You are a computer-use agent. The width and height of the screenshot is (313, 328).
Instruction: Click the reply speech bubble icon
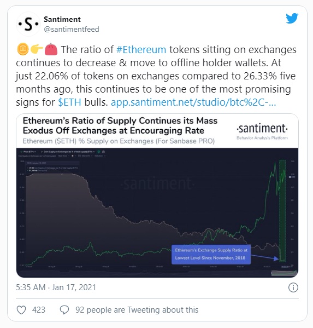[x=64, y=310]
